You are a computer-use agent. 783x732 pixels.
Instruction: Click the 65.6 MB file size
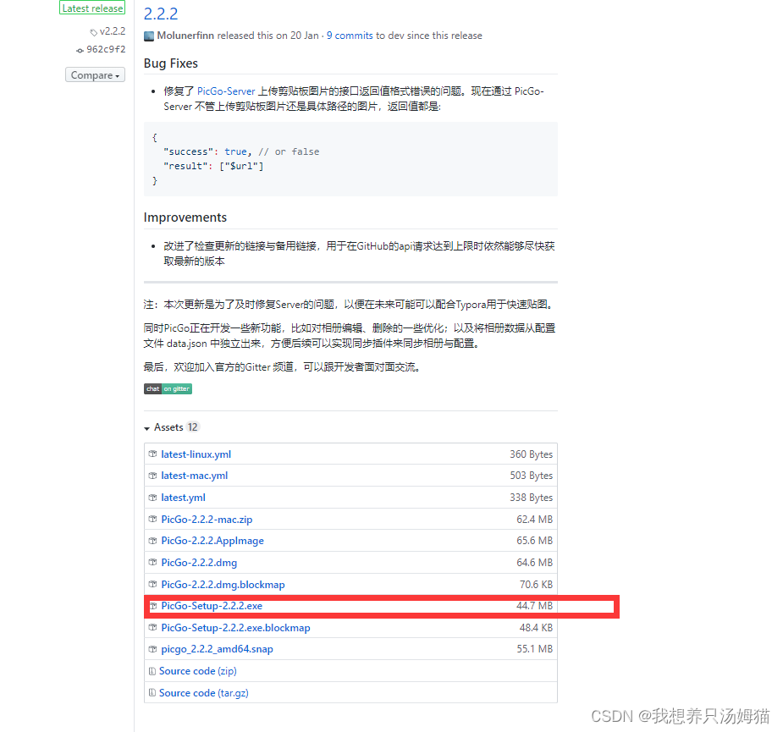pyautogui.click(x=534, y=540)
